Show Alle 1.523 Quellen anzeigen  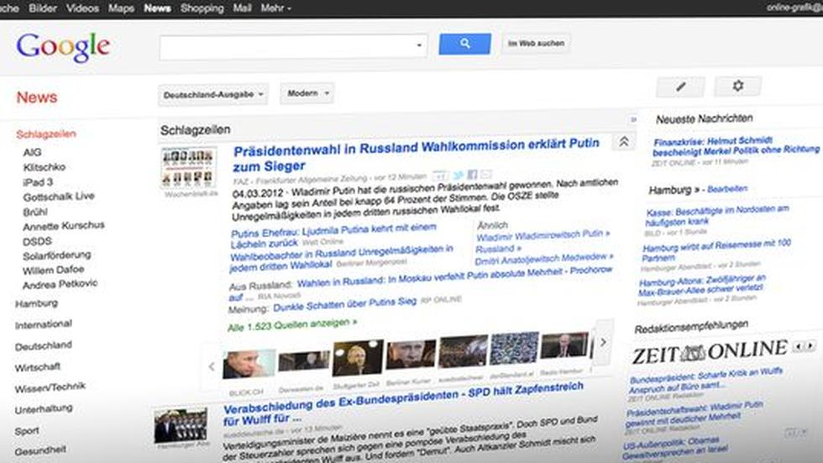(292, 325)
